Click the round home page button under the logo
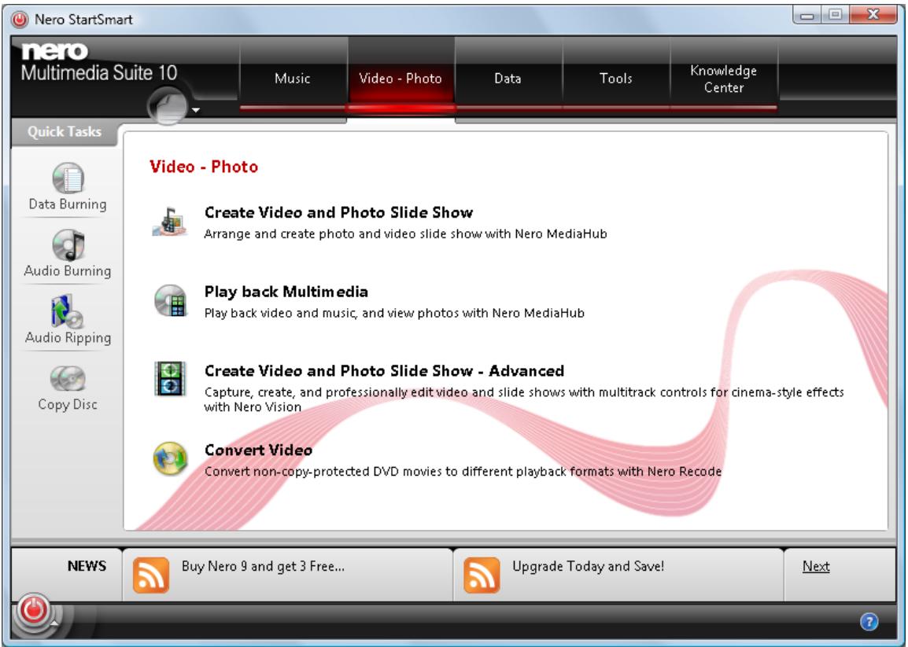This screenshot has height=647, width=908. [168, 107]
